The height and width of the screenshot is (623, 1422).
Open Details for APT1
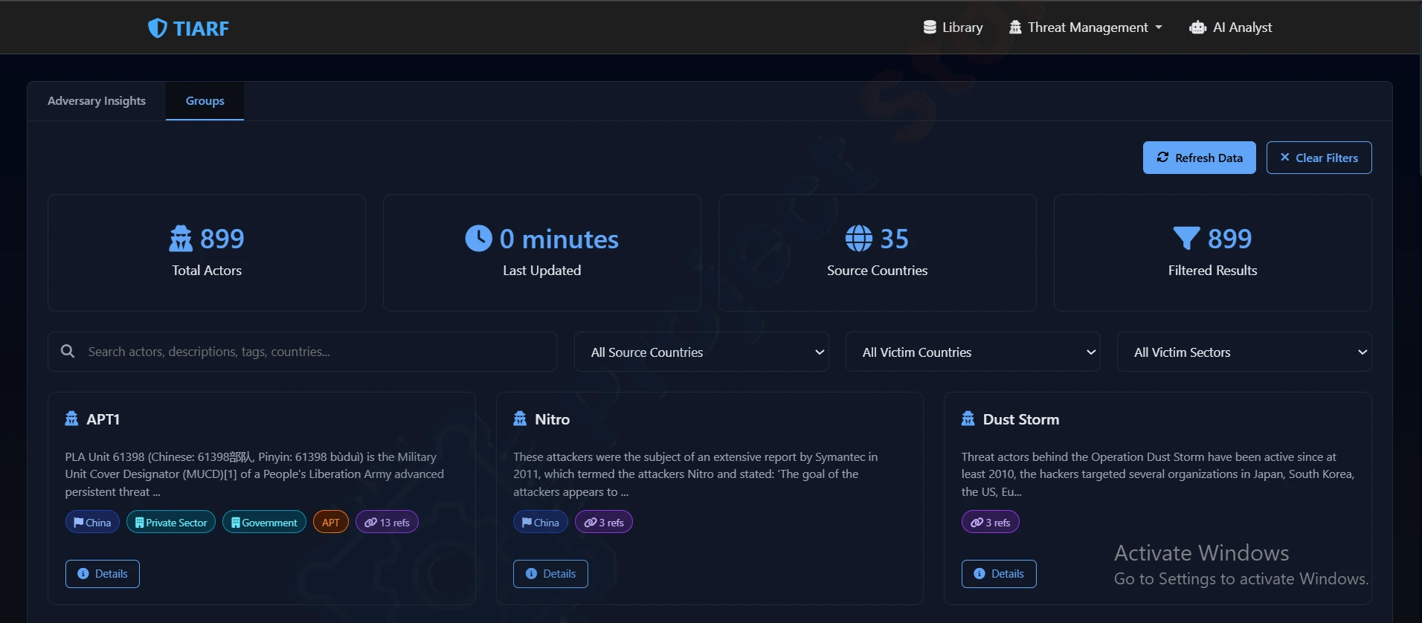tap(103, 574)
